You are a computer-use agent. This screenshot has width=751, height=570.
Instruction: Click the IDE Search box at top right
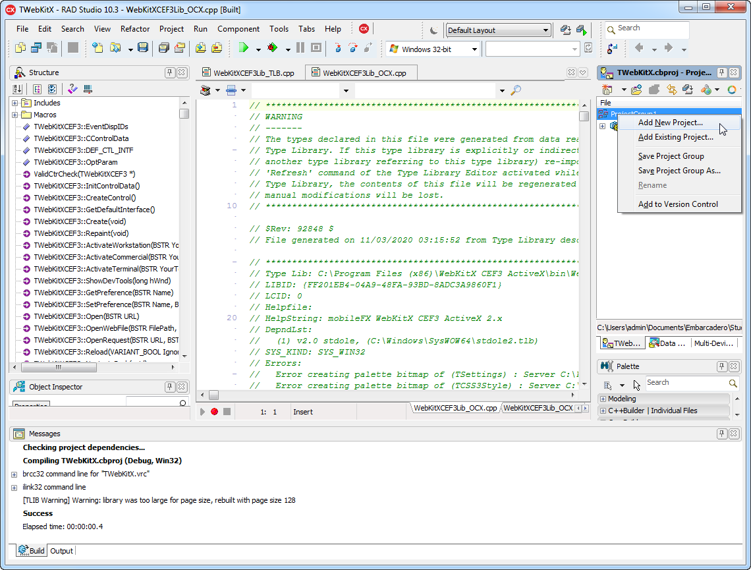point(647,29)
